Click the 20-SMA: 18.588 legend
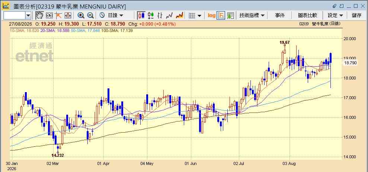 (54, 30)
